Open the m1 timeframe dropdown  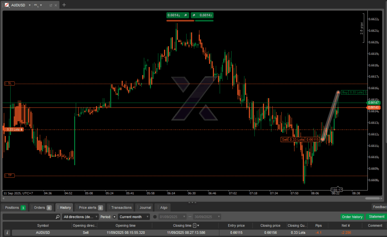coord(41,5)
